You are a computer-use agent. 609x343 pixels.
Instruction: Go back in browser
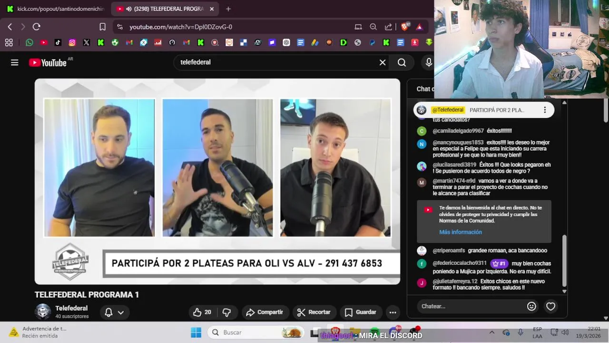pos(10,27)
